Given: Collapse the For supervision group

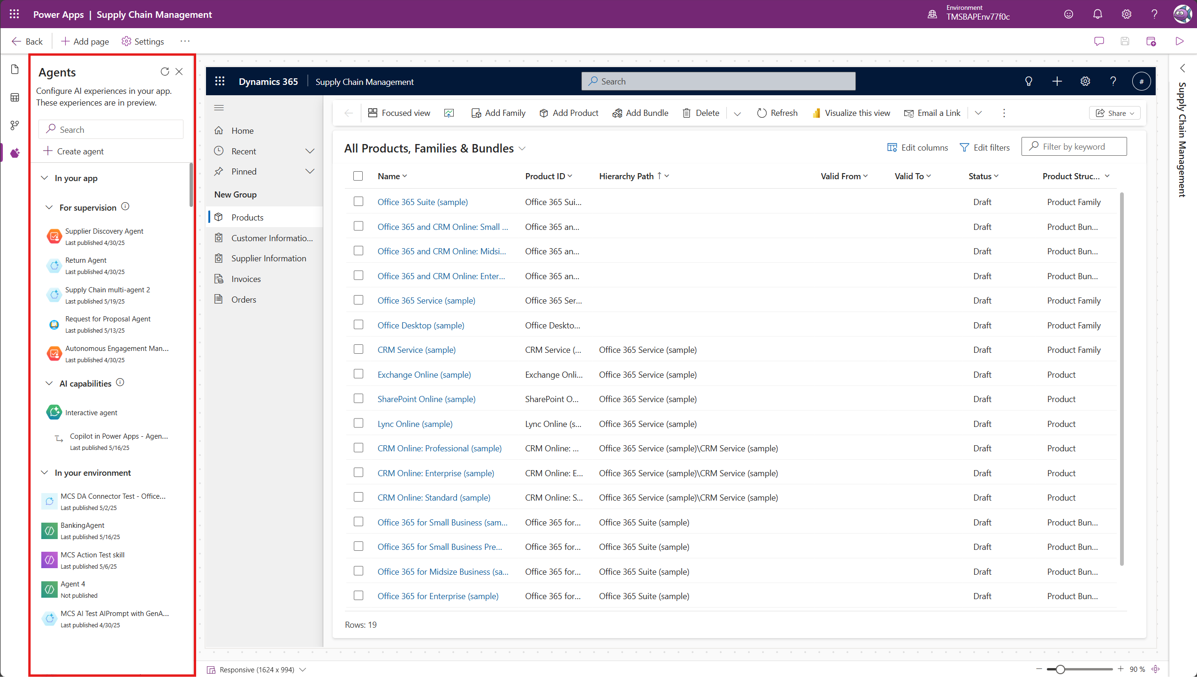Looking at the screenshot, I should [49, 207].
